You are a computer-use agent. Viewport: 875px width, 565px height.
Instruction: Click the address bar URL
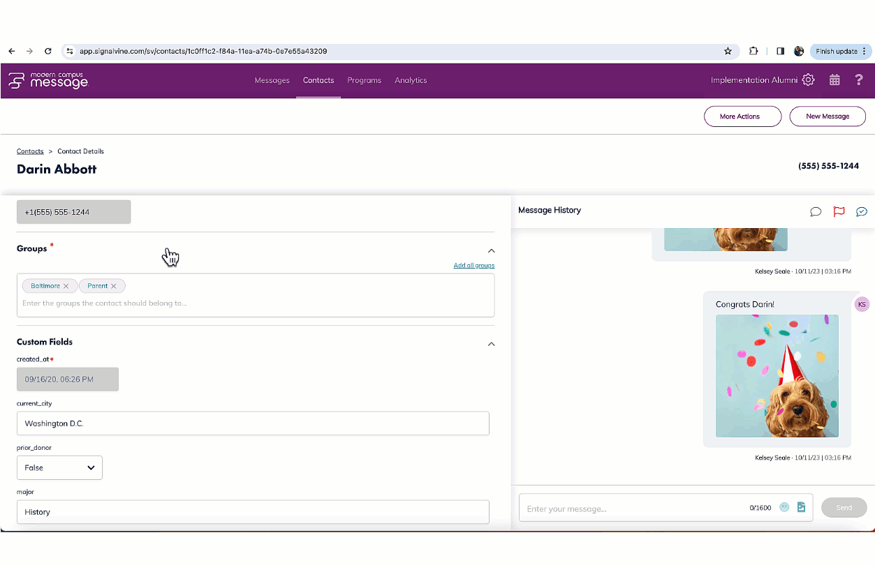[x=203, y=51]
